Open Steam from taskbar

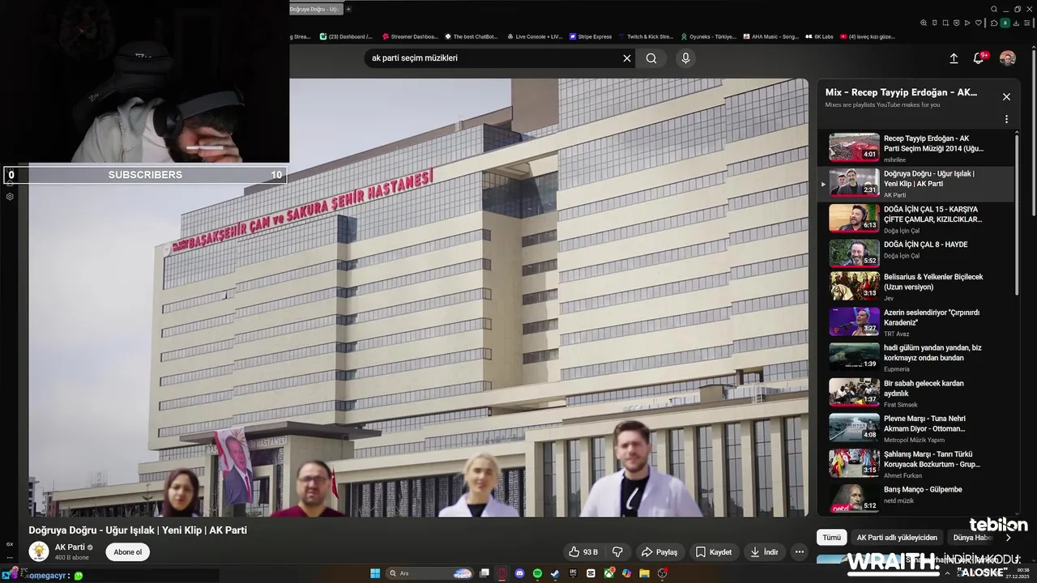point(555,573)
